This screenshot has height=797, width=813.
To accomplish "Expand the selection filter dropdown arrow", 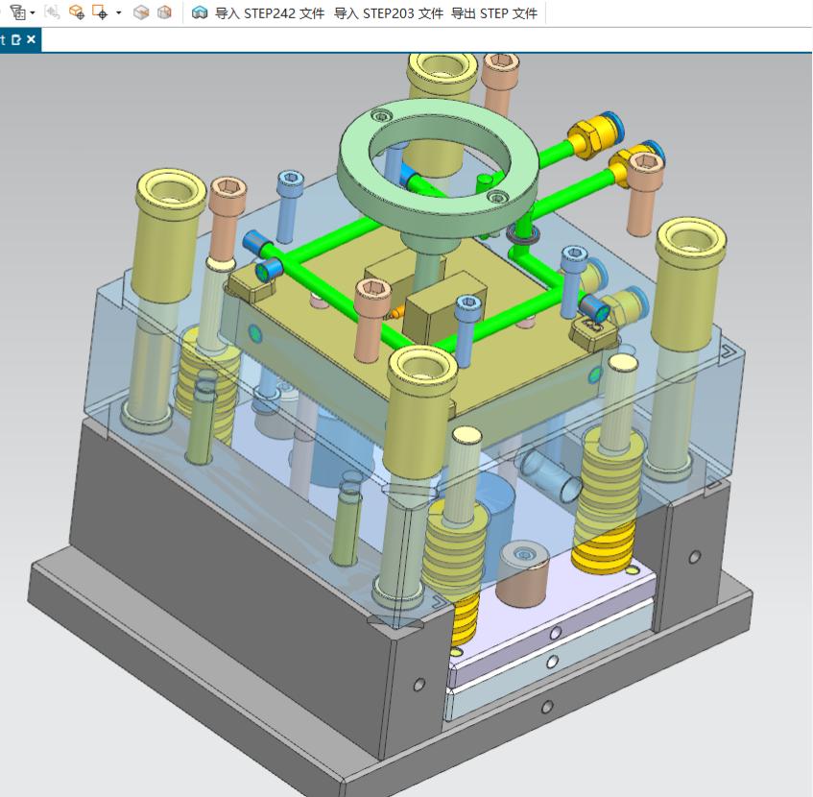I will pyautogui.click(x=33, y=13).
